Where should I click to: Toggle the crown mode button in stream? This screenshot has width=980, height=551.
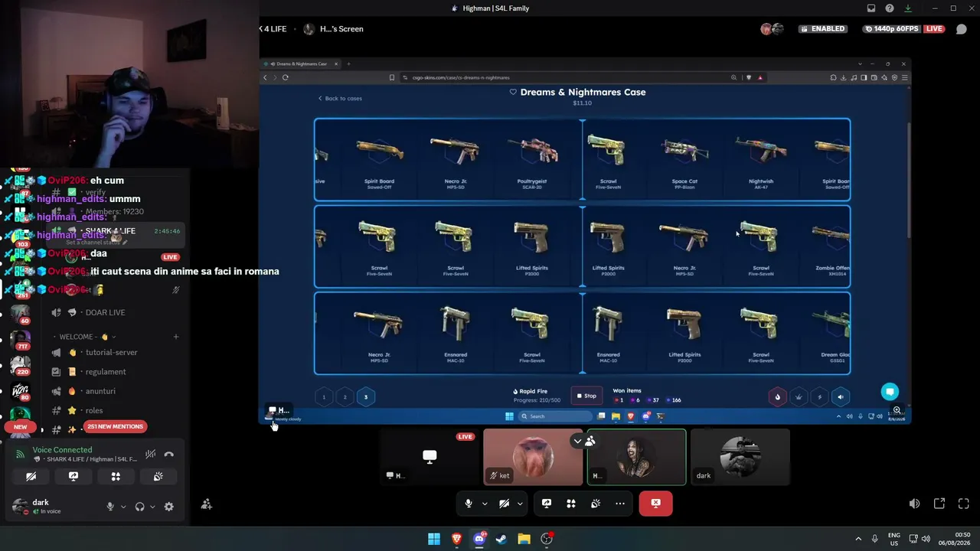[799, 396]
